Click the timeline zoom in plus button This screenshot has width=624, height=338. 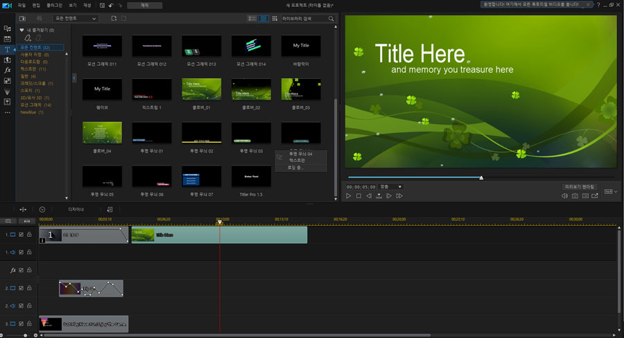[35, 335]
